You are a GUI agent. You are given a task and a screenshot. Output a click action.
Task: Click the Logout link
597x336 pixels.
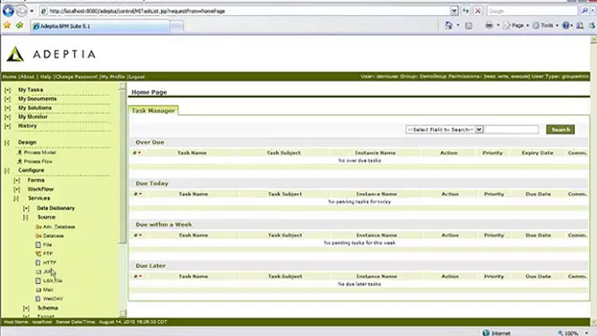coord(137,77)
